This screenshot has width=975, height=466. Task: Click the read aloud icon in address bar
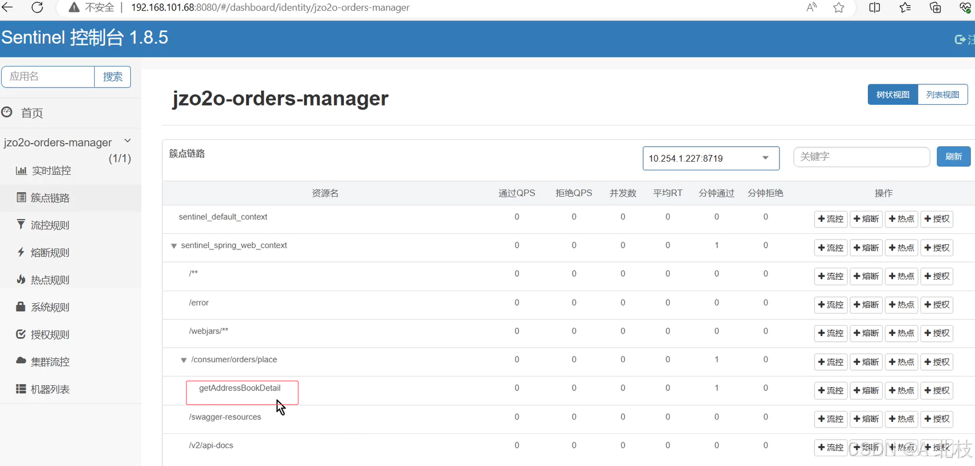pyautogui.click(x=812, y=7)
